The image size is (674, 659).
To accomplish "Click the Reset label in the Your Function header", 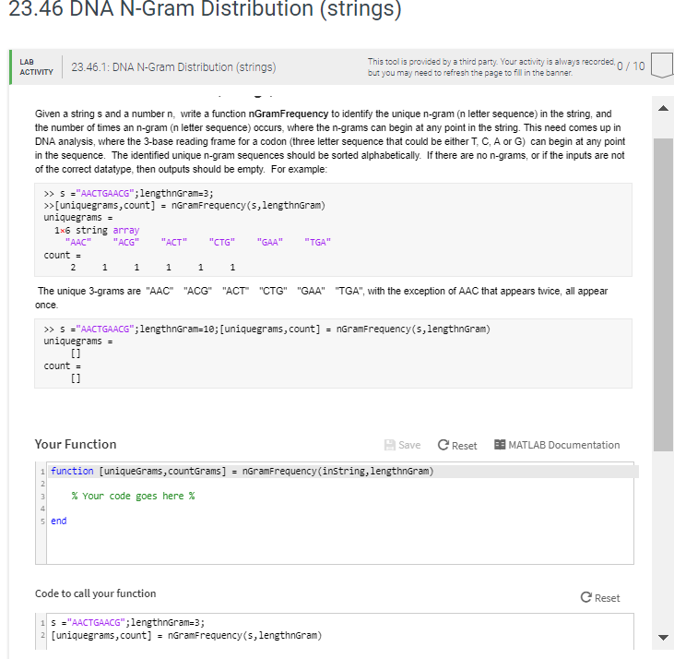I will pos(464,446).
